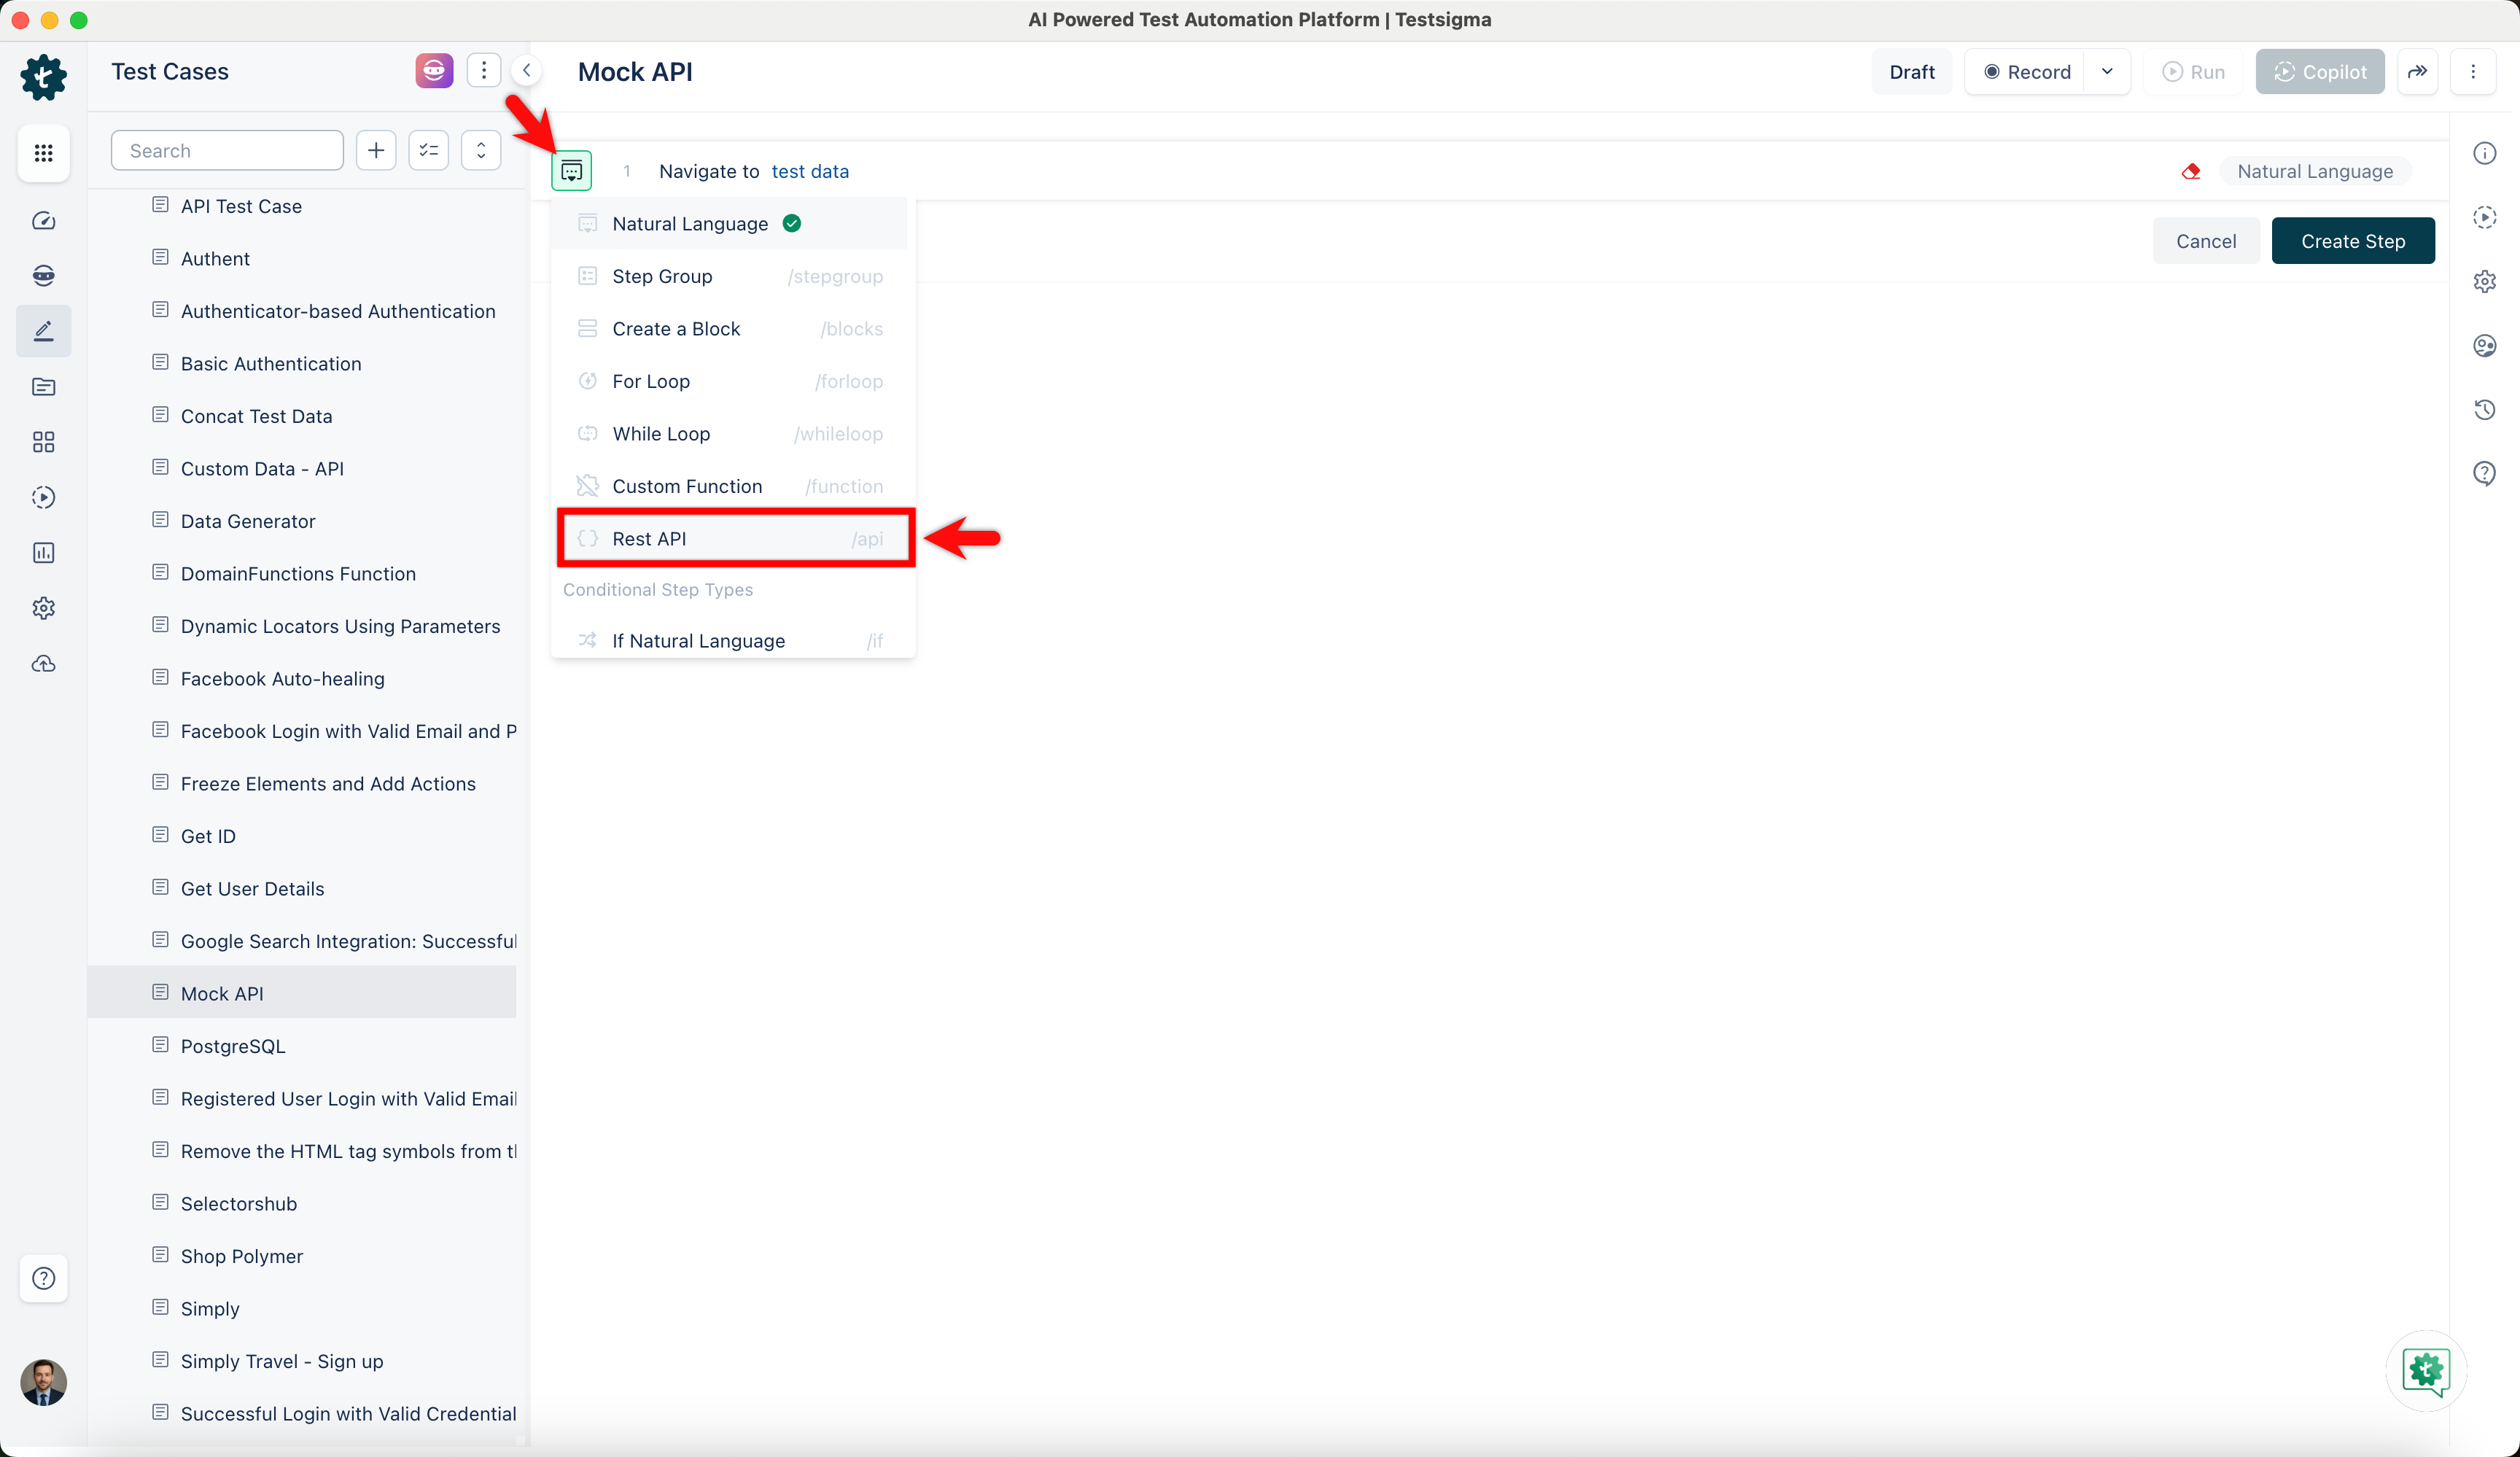The image size is (2520, 1457).
Task: Open the test data card icon in sidebar
Action: (43, 387)
